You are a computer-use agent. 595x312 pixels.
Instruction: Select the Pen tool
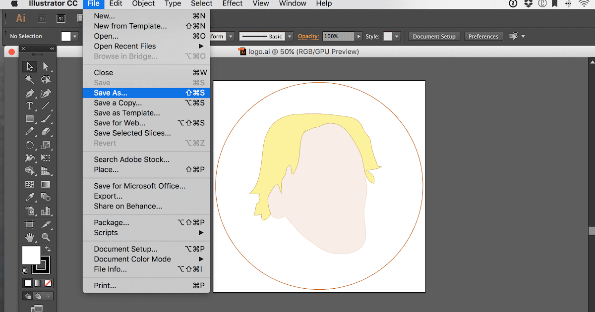click(30, 93)
